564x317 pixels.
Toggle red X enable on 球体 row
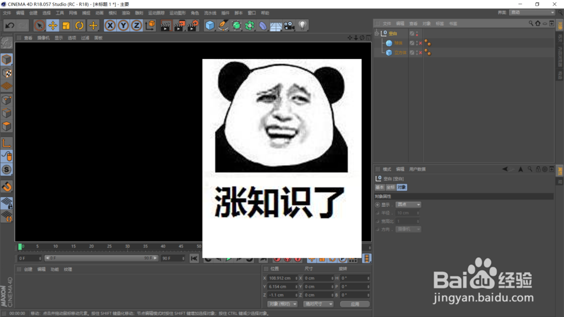coord(421,43)
